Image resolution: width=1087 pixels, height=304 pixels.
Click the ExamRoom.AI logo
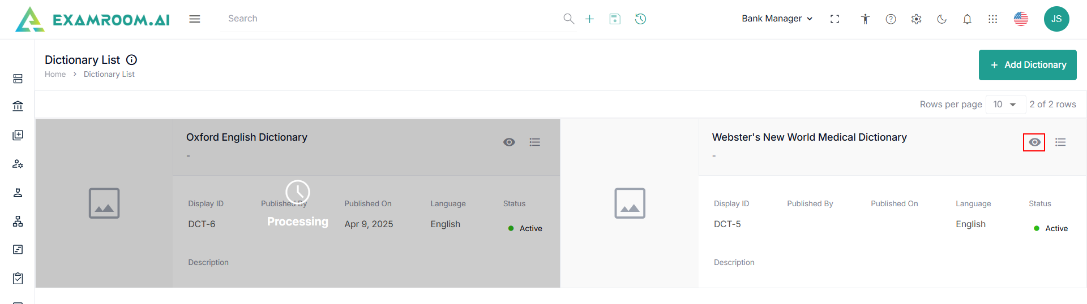(92, 19)
